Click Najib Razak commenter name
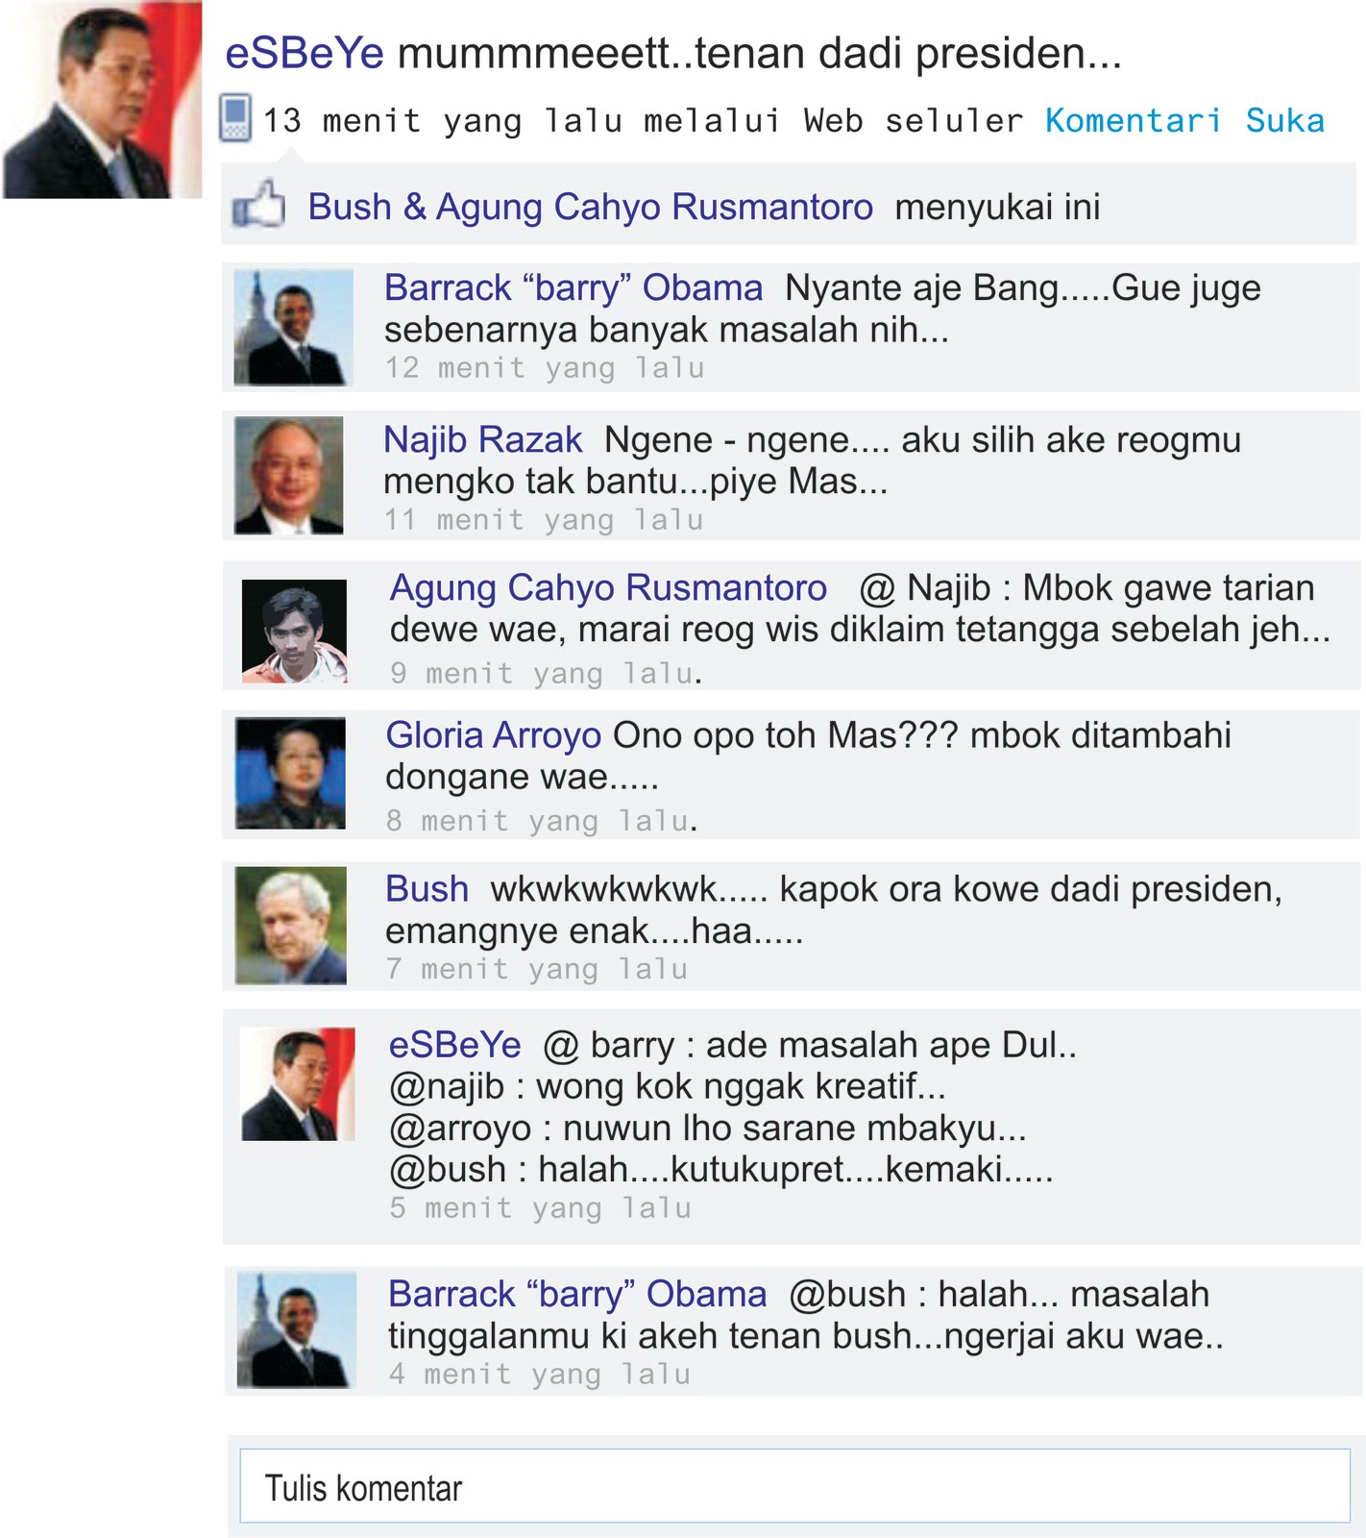 (483, 439)
